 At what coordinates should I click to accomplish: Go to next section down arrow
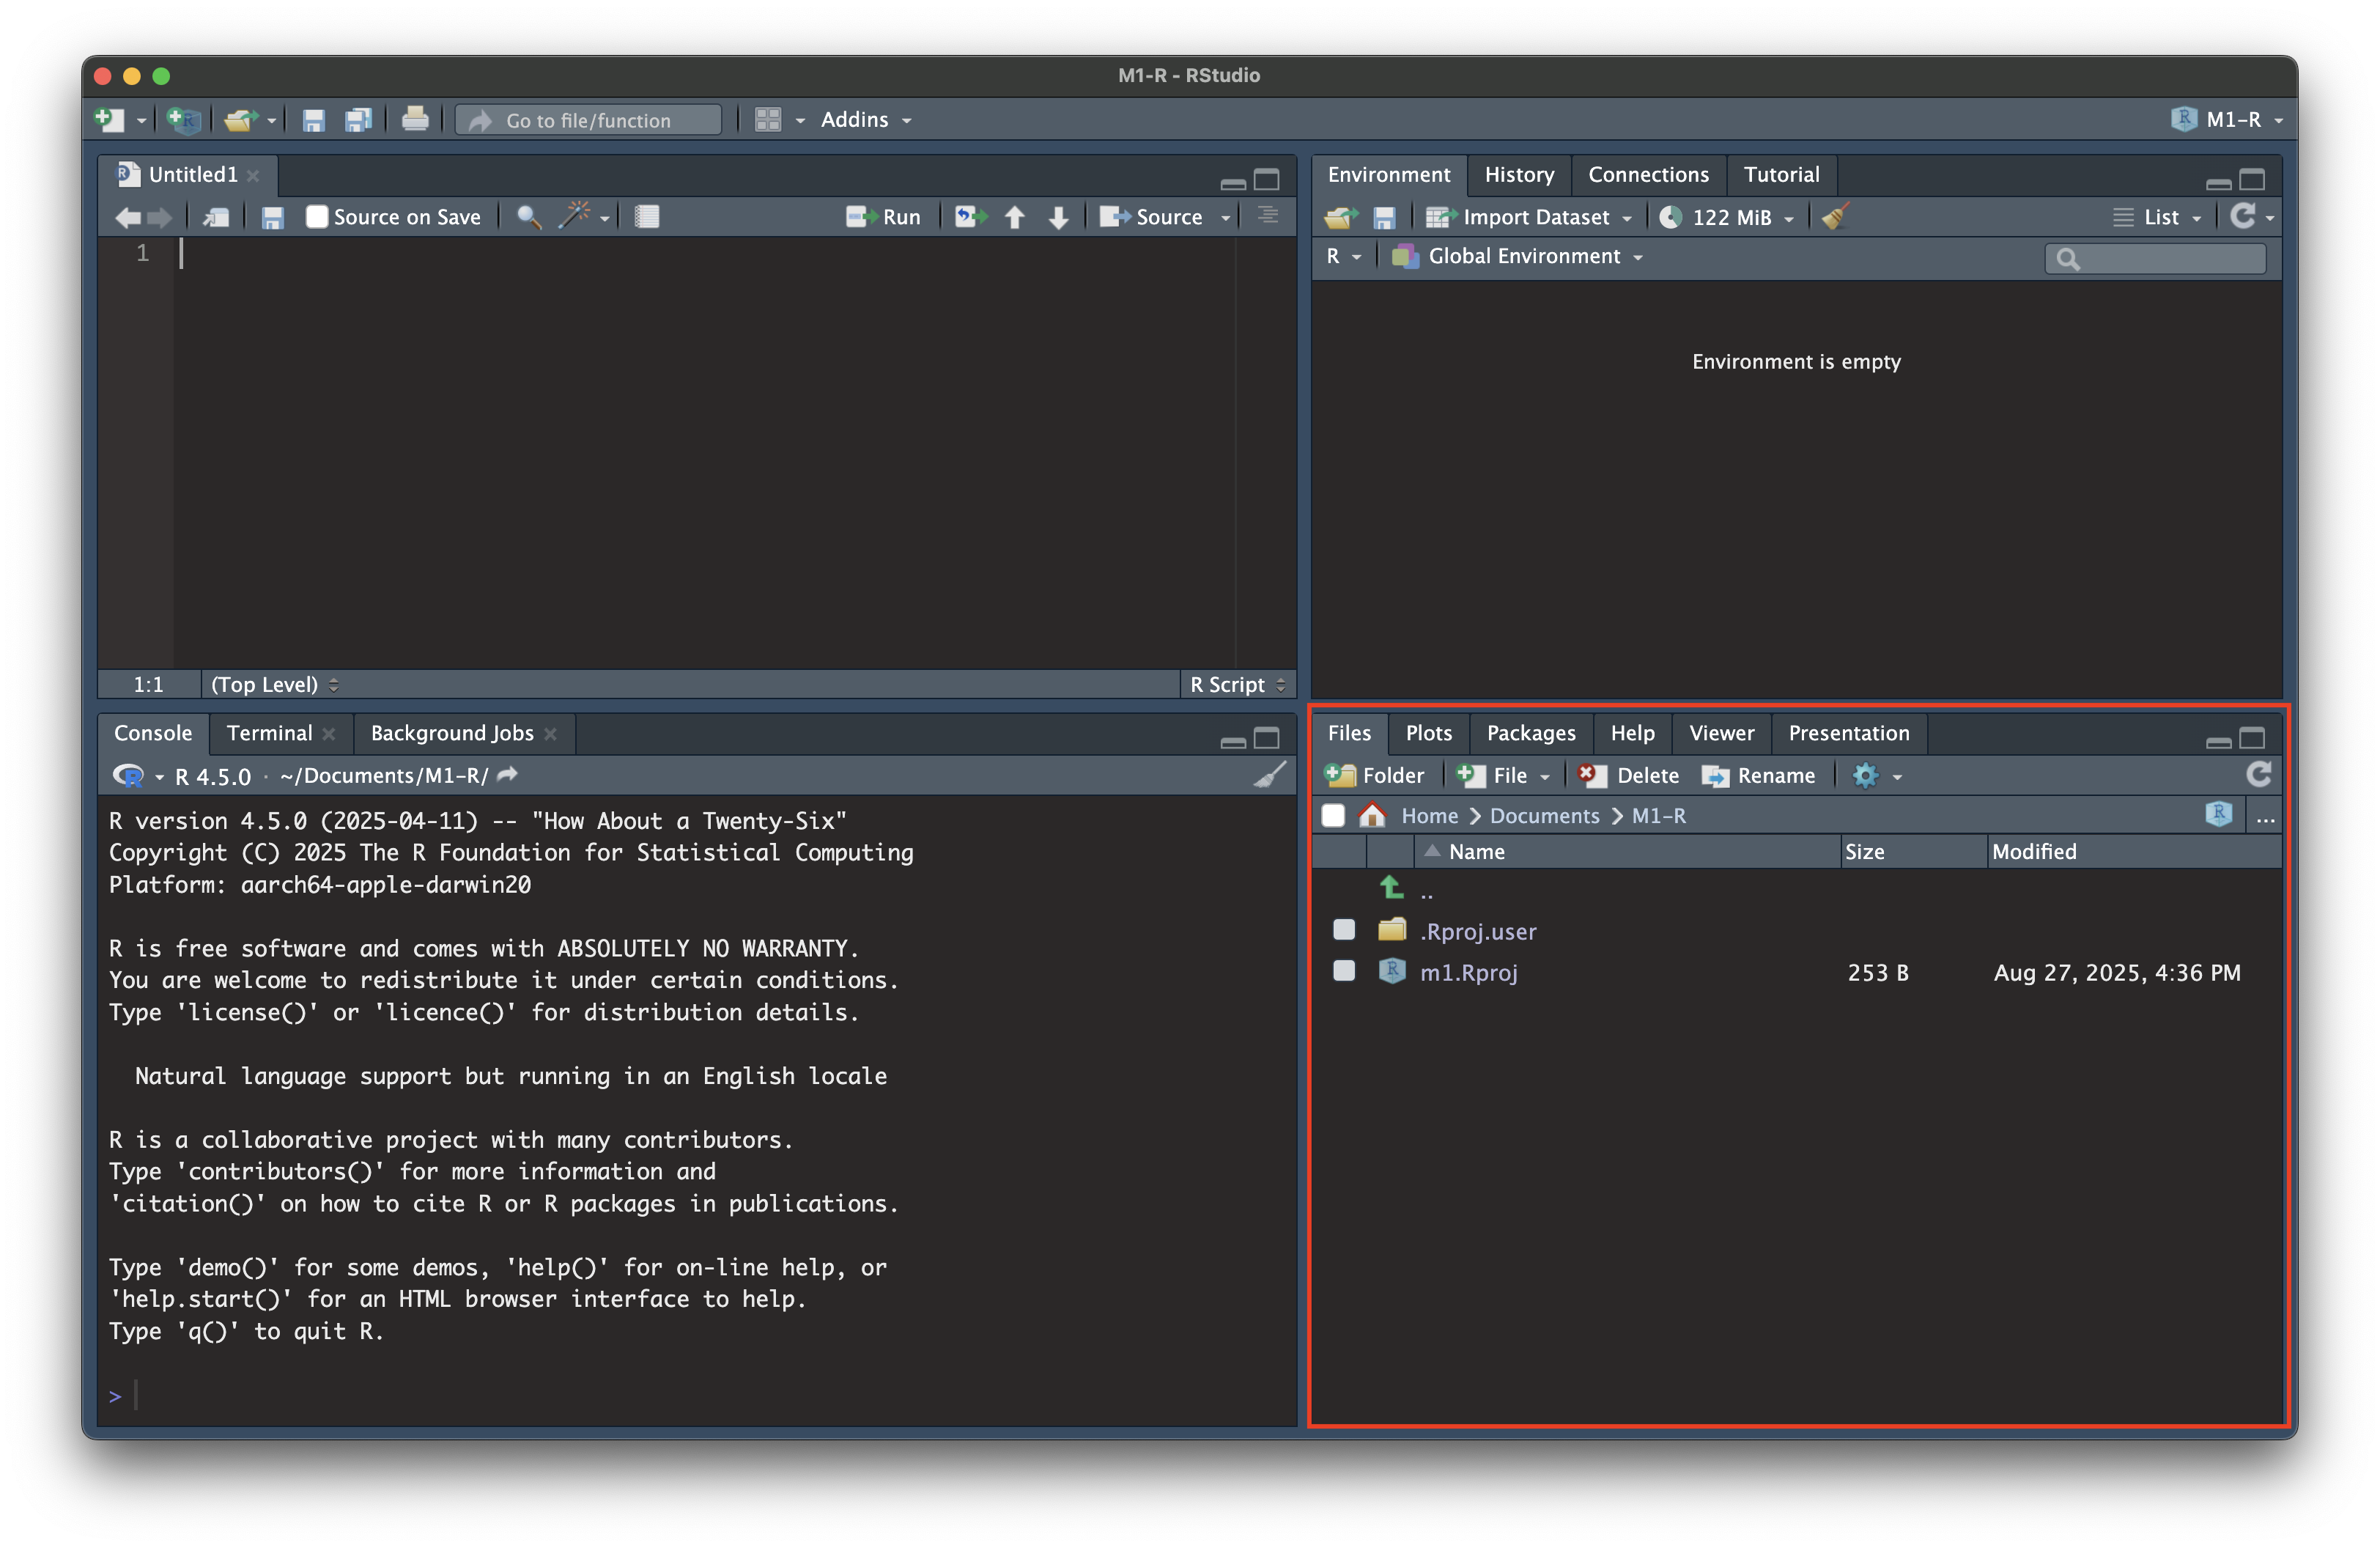pyautogui.click(x=1059, y=217)
